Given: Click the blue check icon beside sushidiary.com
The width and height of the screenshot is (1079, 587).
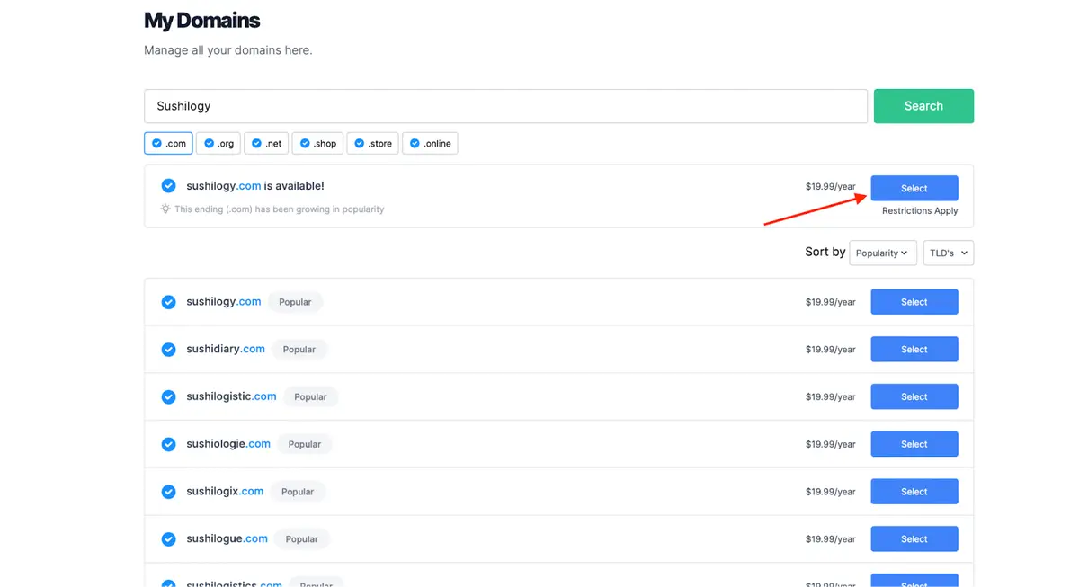Looking at the screenshot, I should pos(168,349).
